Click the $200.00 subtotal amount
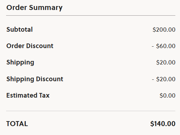 (x=164, y=30)
